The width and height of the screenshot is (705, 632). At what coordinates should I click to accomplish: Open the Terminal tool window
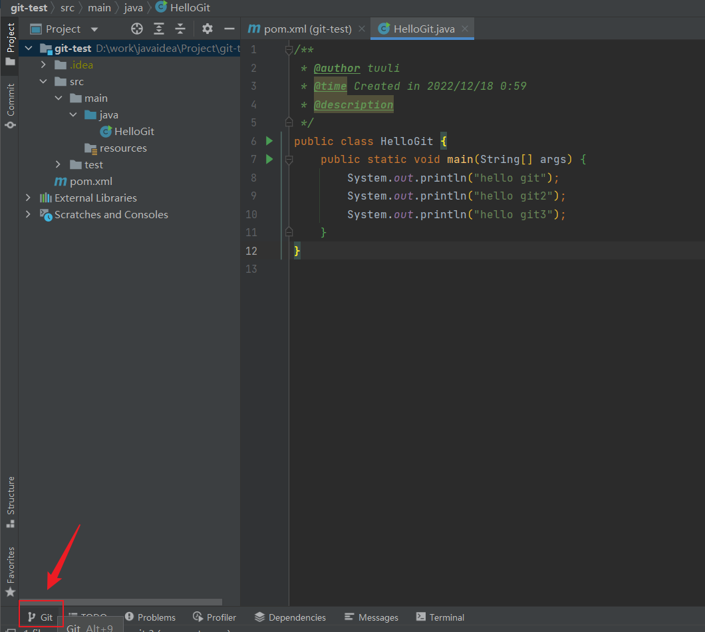pos(440,617)
